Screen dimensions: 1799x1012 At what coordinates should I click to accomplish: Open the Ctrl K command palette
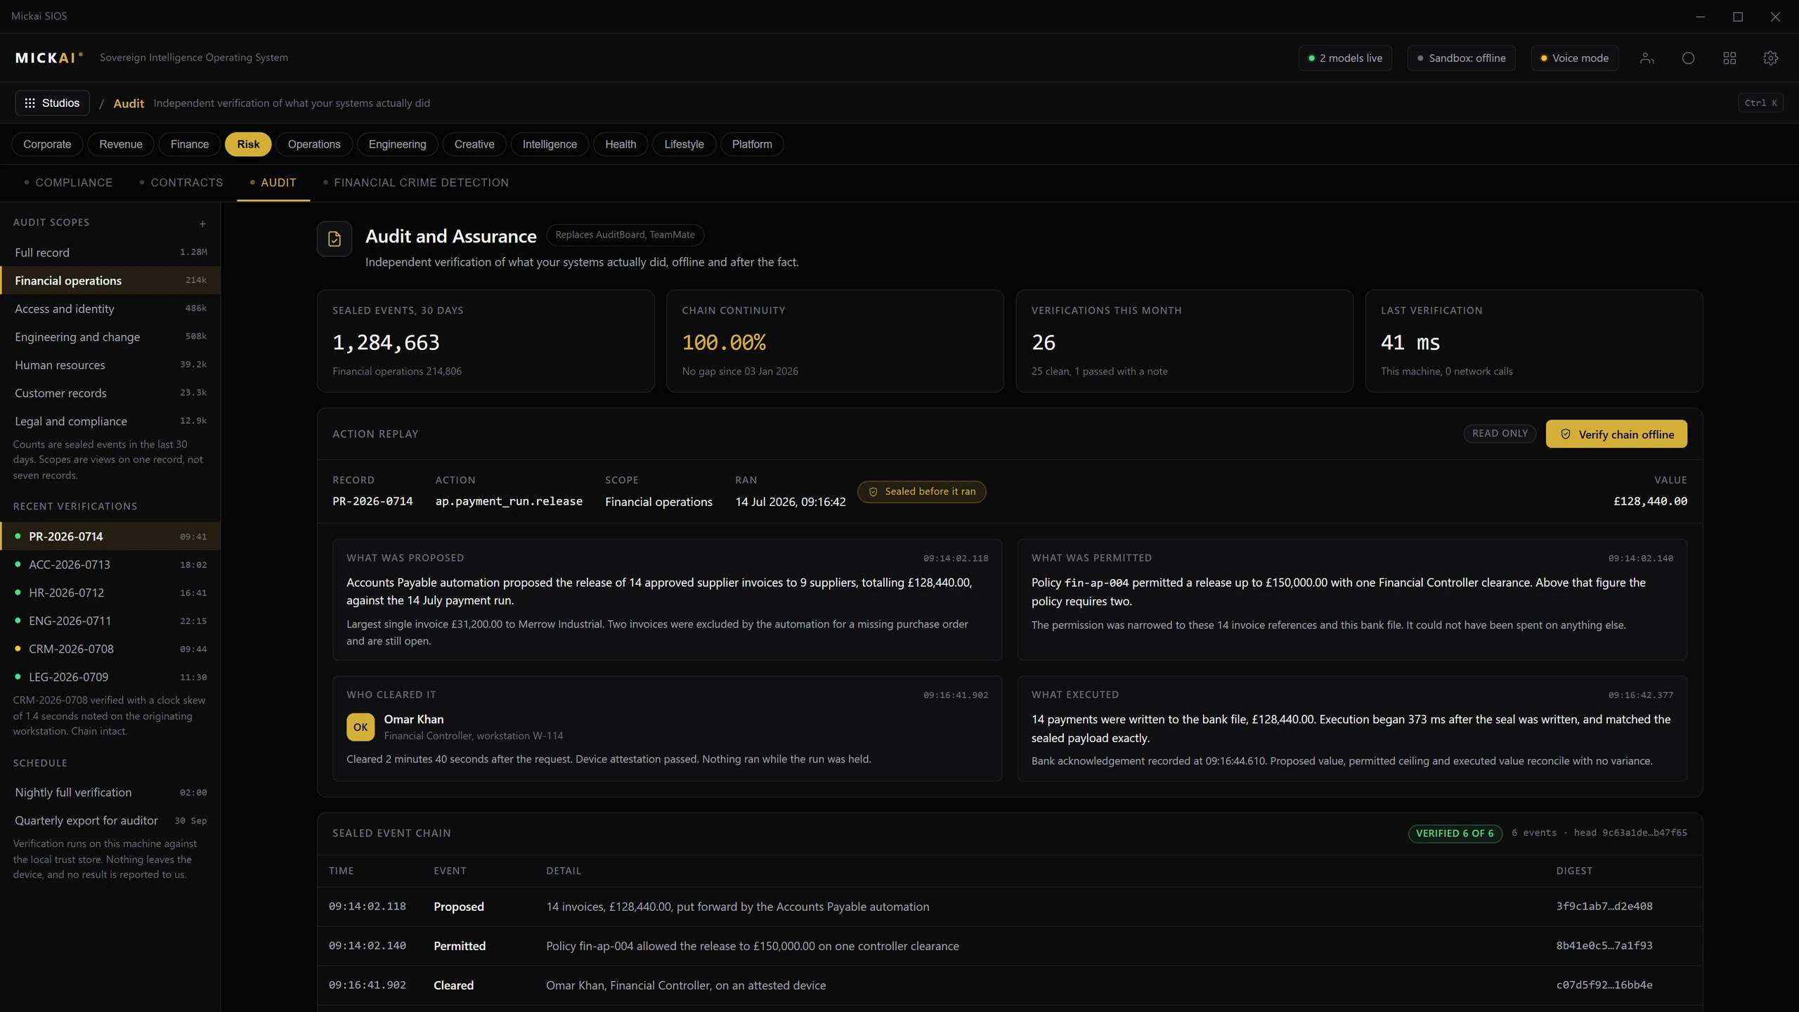(x=1760, y=103)
